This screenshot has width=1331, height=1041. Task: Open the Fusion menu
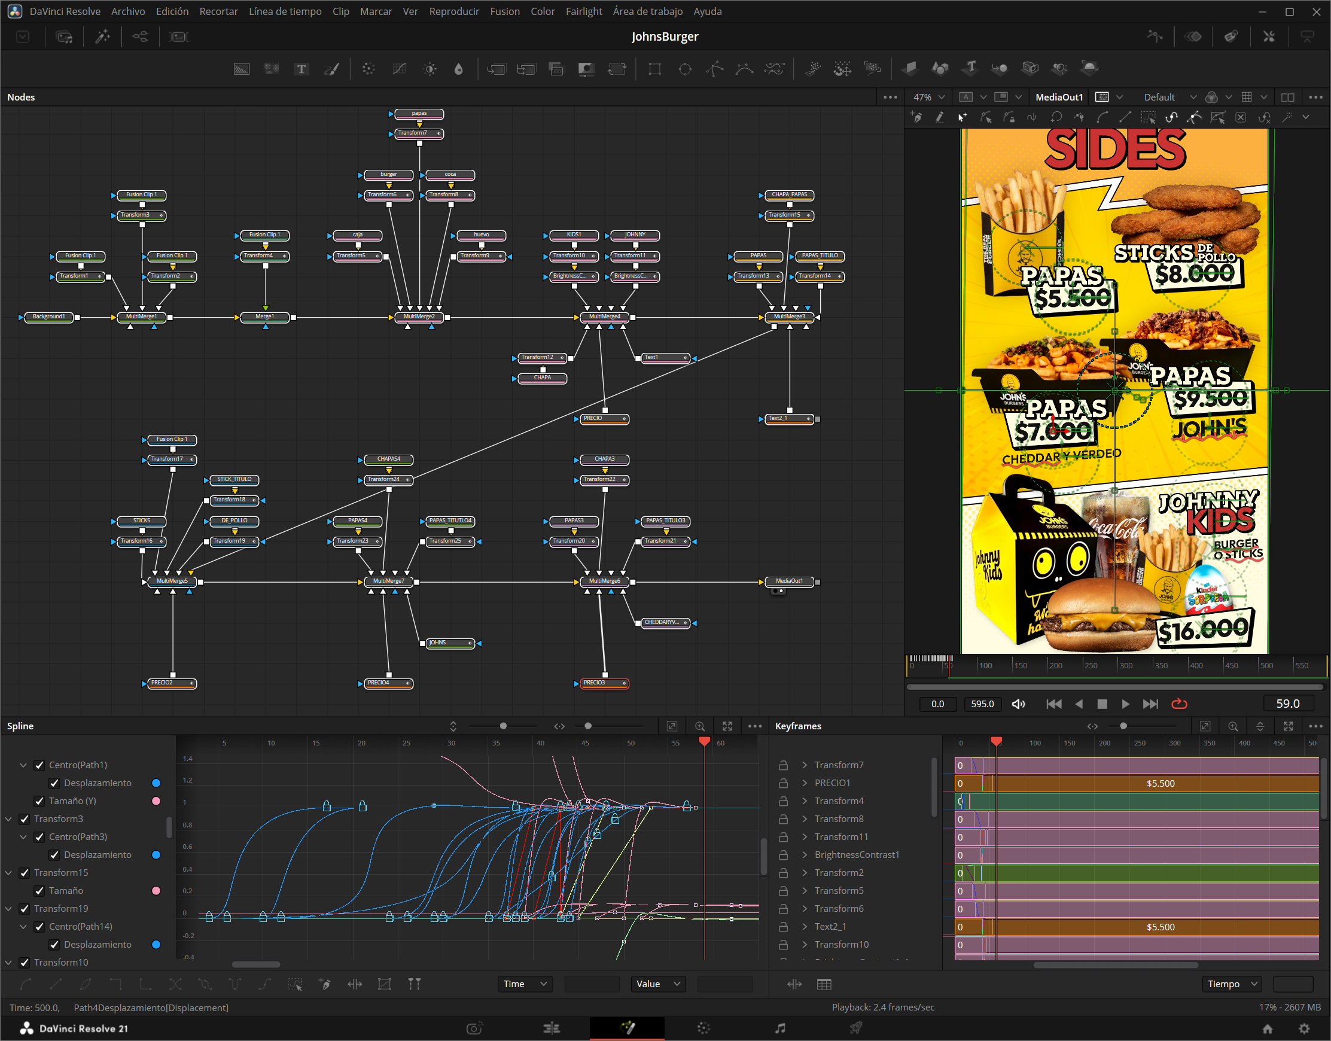pos(505,11)
